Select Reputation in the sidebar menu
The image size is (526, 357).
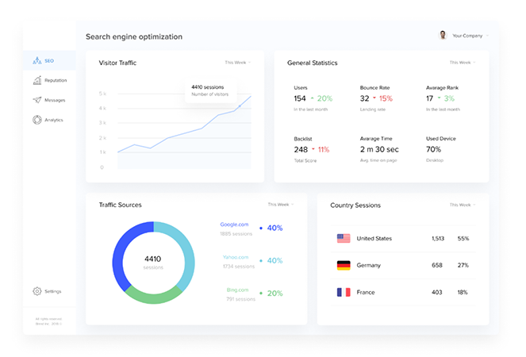pyautogui.click(x=56, y=80)
